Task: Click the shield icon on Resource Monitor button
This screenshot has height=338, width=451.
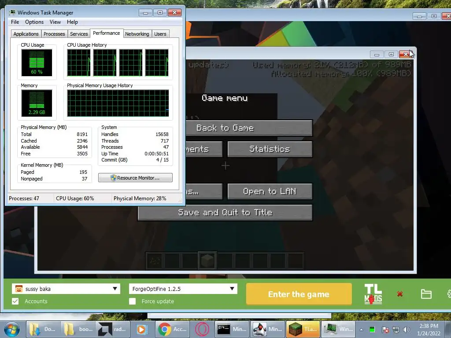Action: coord(113,178)
